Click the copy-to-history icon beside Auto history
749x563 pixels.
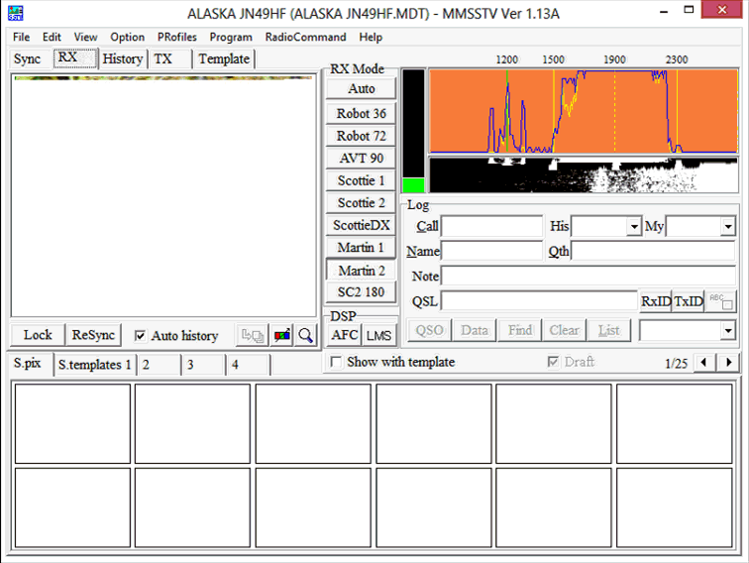click(253, 335)
